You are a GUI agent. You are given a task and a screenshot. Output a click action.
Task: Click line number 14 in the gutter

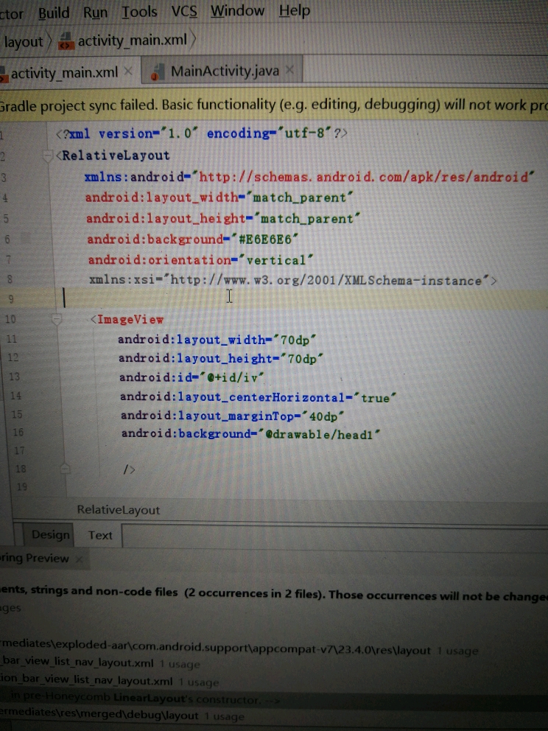coord(15,396)
